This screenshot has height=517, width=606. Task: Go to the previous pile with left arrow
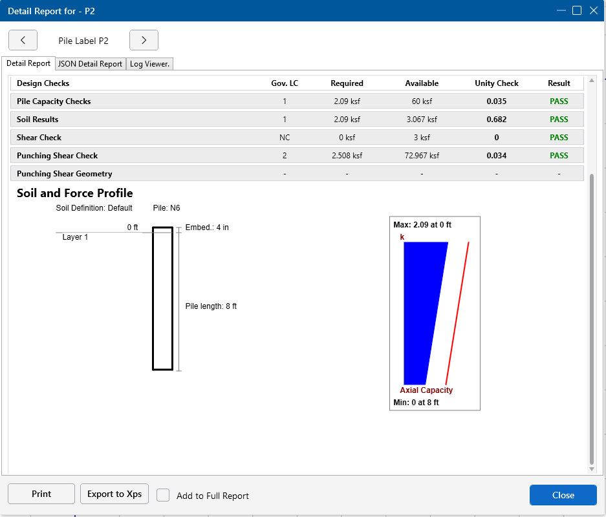click(23, 40)
